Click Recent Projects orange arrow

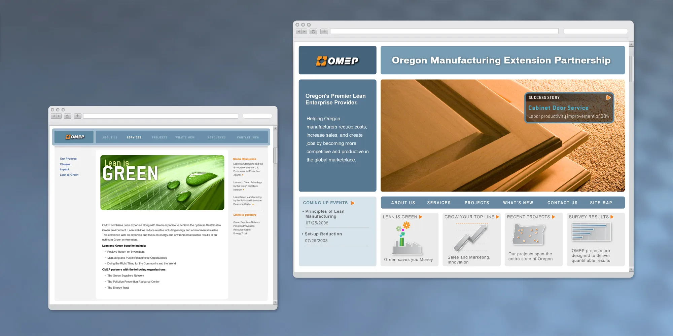[x=553, y=217]
